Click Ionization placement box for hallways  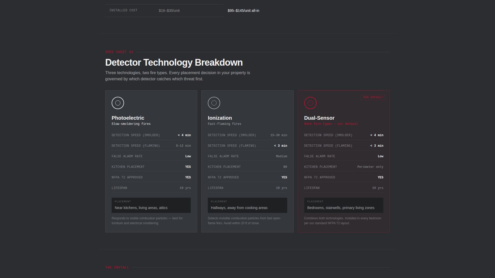click(247, 205)
